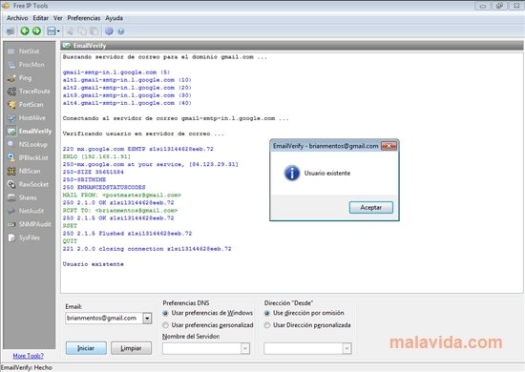Click the cut toolbar icon
Viewport: 525px width, 372px height.
pyautogui.click(x=71, y=31)
